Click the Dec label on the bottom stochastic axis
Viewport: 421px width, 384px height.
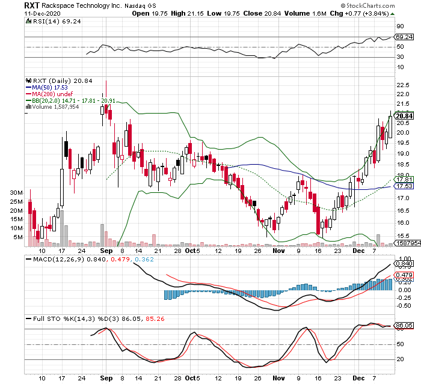pos(358,378)
